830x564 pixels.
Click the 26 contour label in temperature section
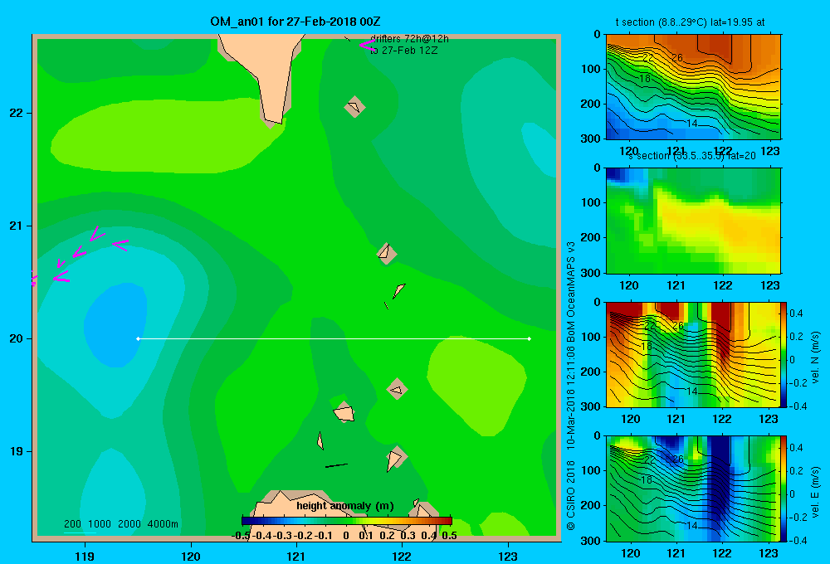(677, 57)
